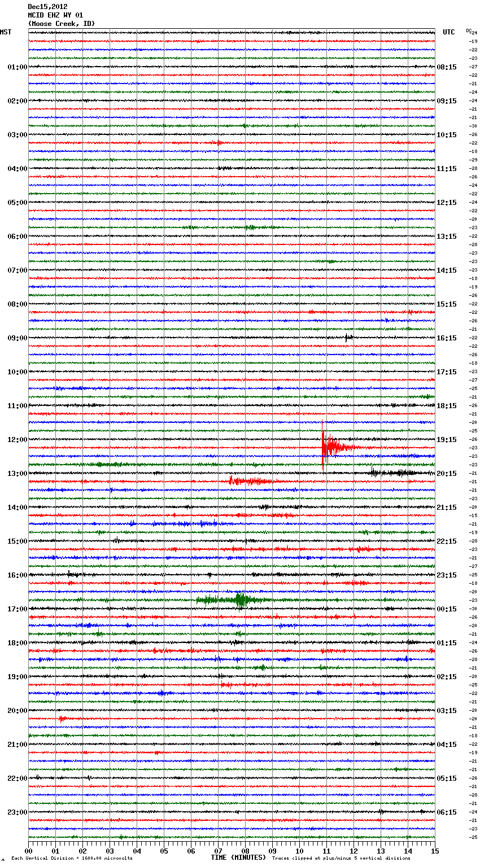Click minute 03 on the bottom axis
This screenshot has width=480, height=866.
pyautogui.click(x=110, y=851)
